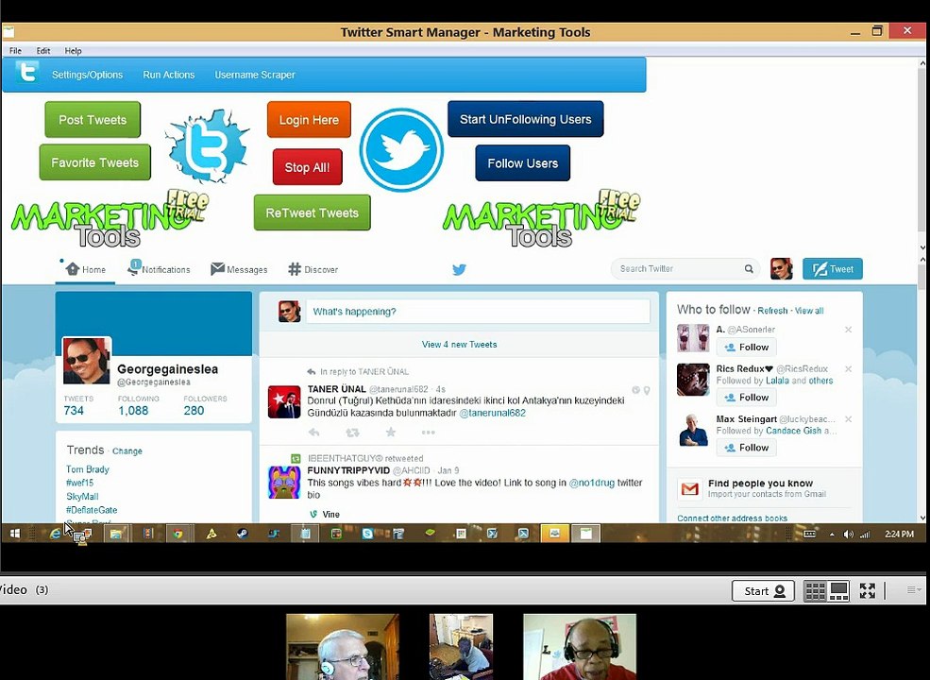Click the search magnifier icon

point(749,269)
